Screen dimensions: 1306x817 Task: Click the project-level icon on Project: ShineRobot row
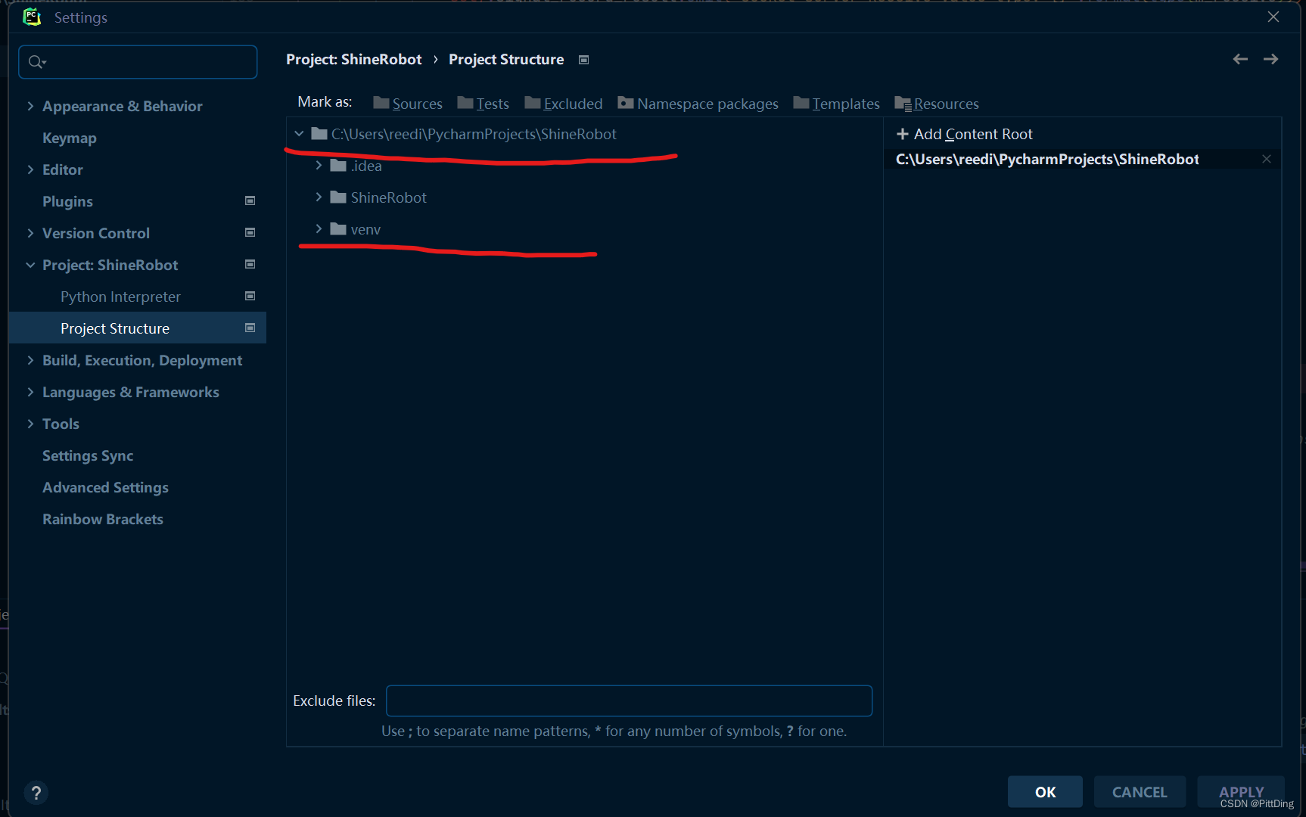[x=250, y=264]
